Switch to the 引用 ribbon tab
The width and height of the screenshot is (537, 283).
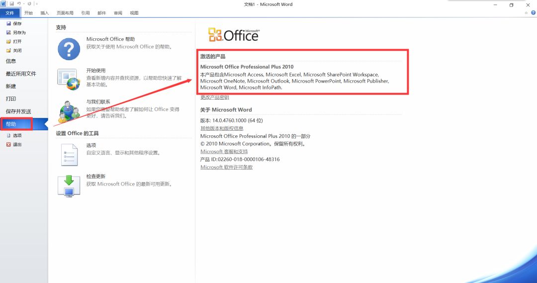click(86, 13)
